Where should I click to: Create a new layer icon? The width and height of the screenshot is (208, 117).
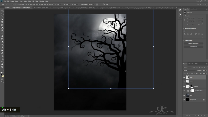[201, 116]
